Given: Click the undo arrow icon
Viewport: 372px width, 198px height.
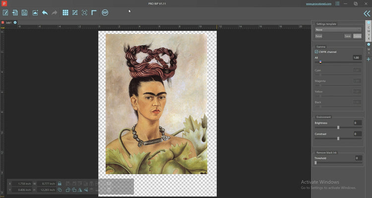Looking at the screenshot, I should (x=45, y=12).
